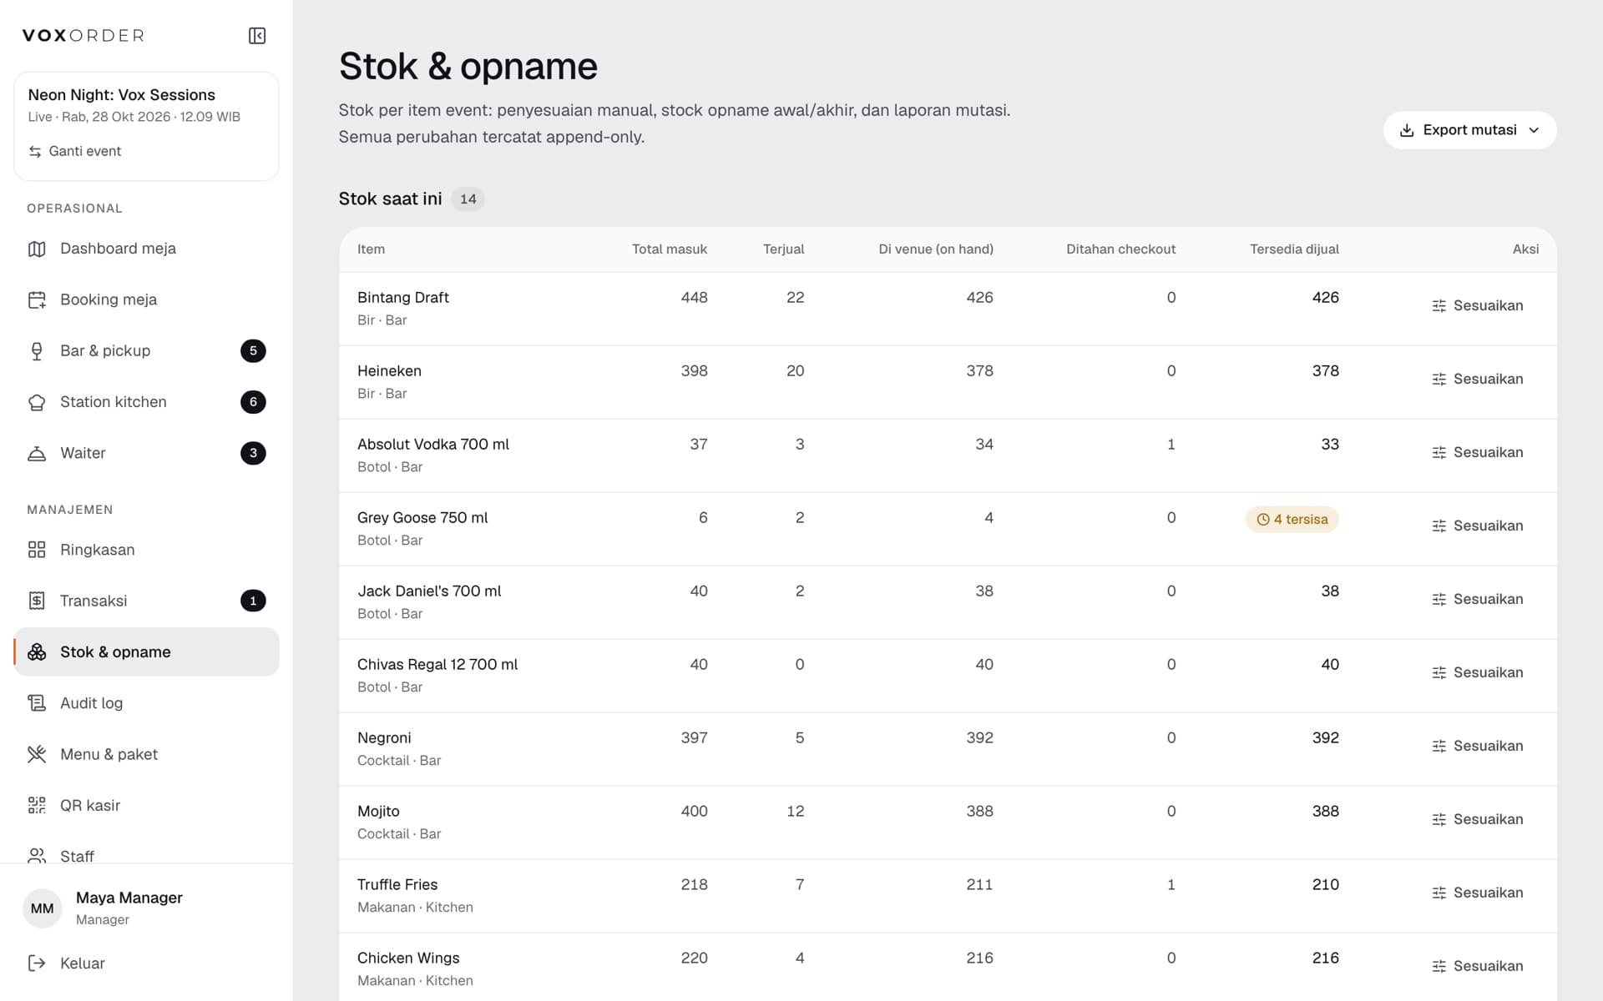Image resolution: width=1603 pixels, height=1001 pixels.
Task: Click the Audit log scroll icon
Action: 37,703
